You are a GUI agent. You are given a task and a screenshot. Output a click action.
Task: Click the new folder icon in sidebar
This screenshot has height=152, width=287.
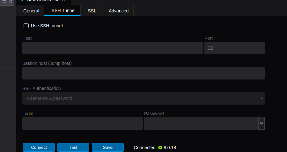[4, 2]
